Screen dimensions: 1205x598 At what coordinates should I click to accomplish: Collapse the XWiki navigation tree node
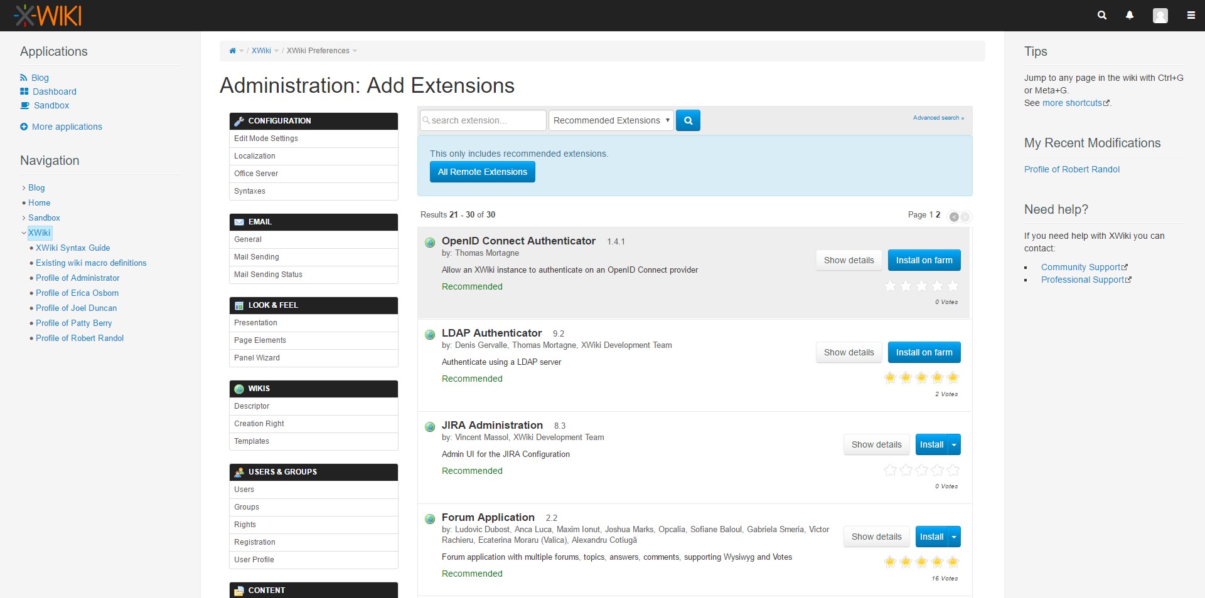[24, 233]
